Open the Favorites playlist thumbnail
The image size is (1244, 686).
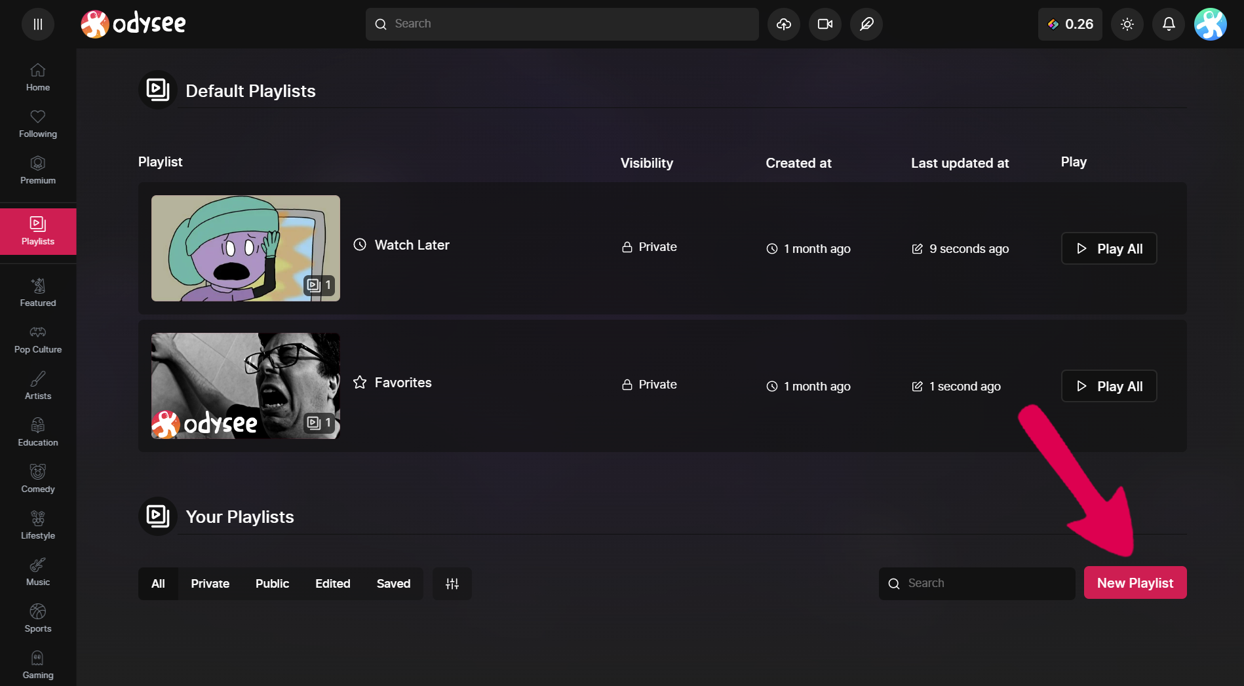click(246, 386)
